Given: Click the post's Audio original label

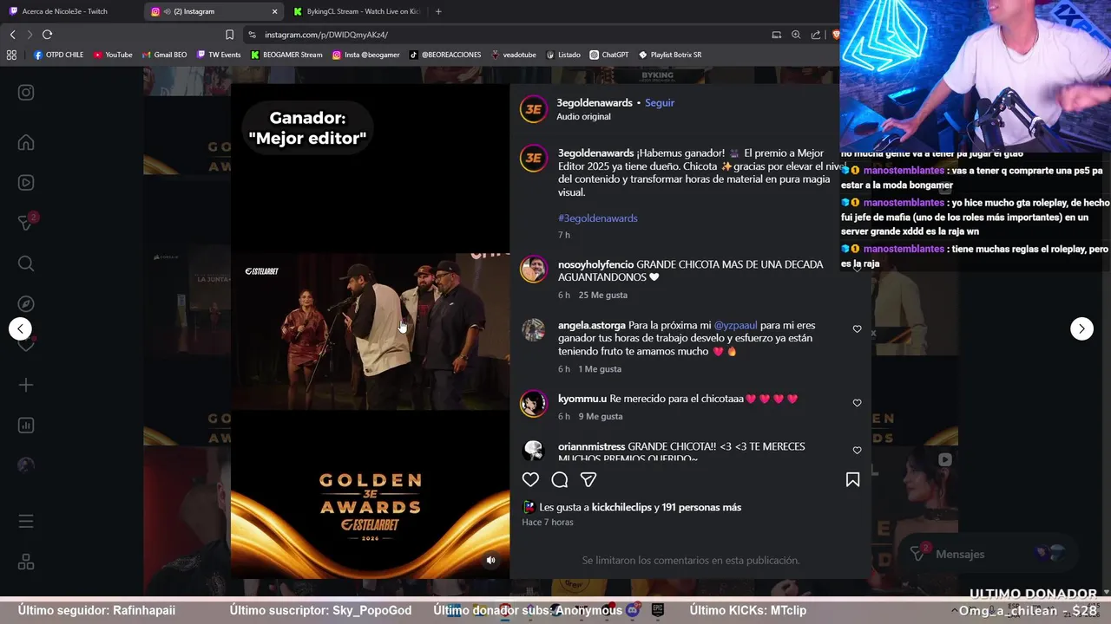Looking at the screenshot, I should coord(583,116).
